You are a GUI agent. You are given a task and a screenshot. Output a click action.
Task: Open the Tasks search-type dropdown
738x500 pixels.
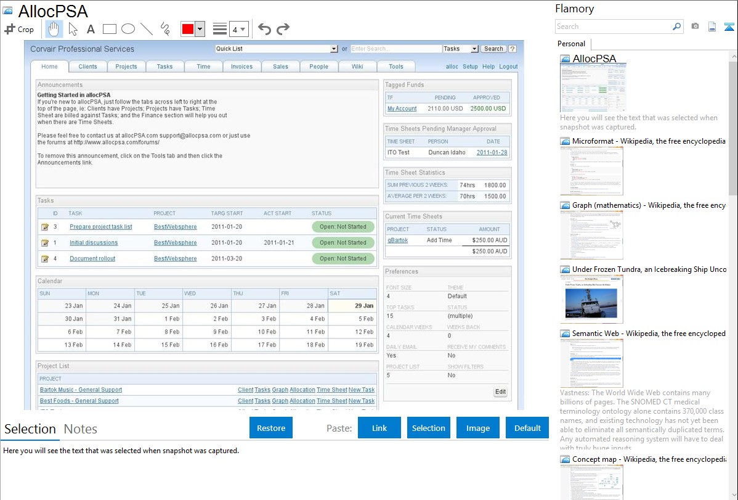click(460, 49)
